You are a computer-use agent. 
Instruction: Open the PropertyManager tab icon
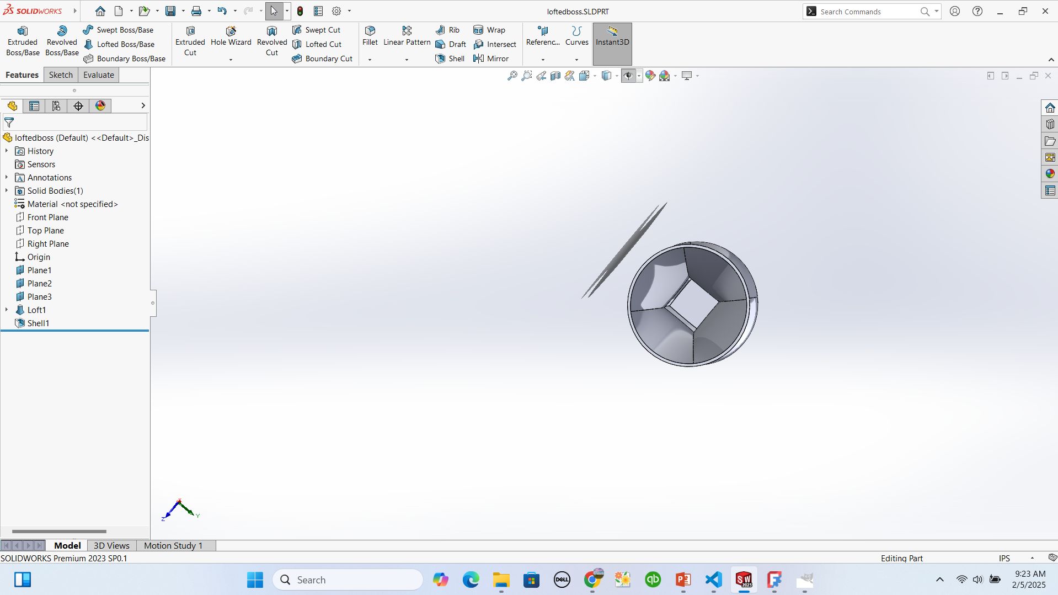(34, 106)
